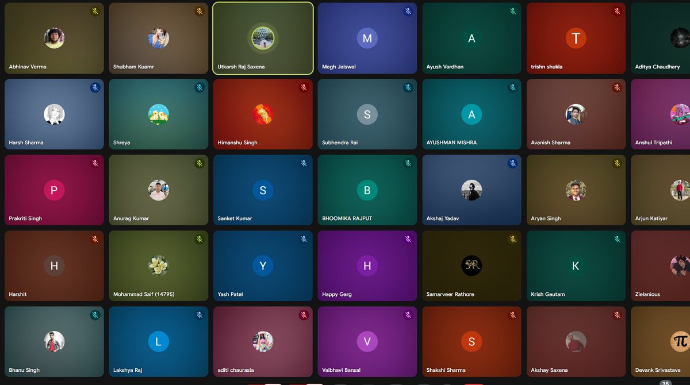Click muted mic icon on Krish Gautam's tile

(617, 239)
